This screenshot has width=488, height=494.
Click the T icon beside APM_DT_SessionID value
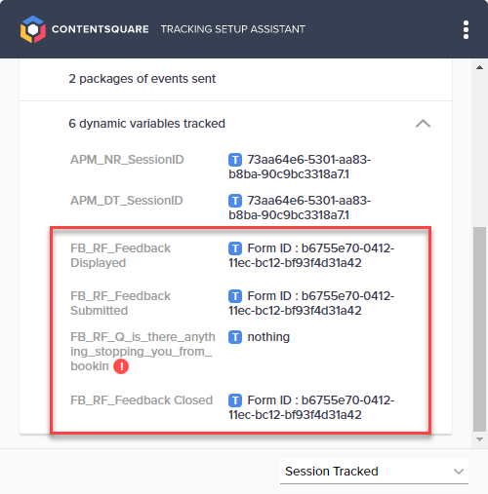coord(235,201)
